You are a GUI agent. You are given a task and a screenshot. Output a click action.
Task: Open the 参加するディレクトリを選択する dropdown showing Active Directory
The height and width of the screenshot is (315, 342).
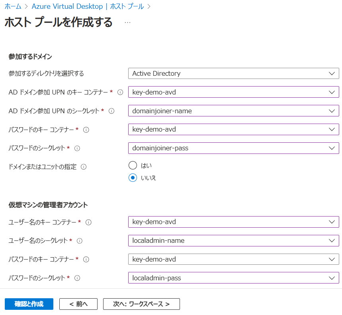[233, 73]
